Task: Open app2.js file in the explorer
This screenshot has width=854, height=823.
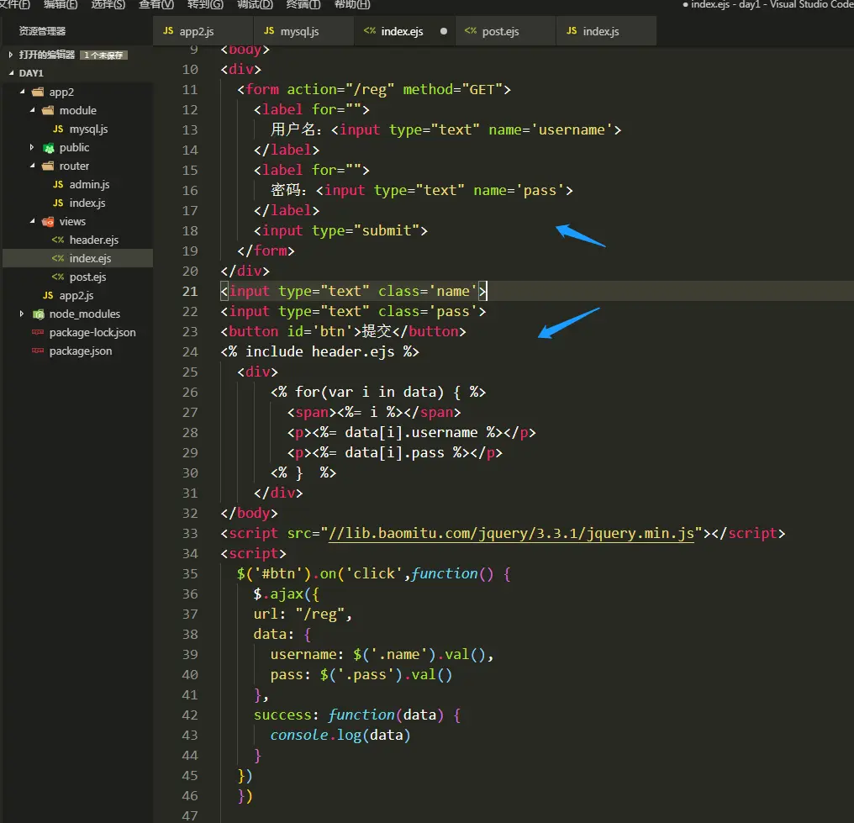Action: 76,295
